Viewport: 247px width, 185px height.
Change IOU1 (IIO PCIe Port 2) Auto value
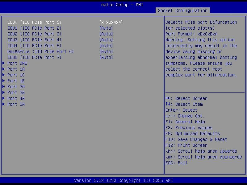[x=106, y=28]
